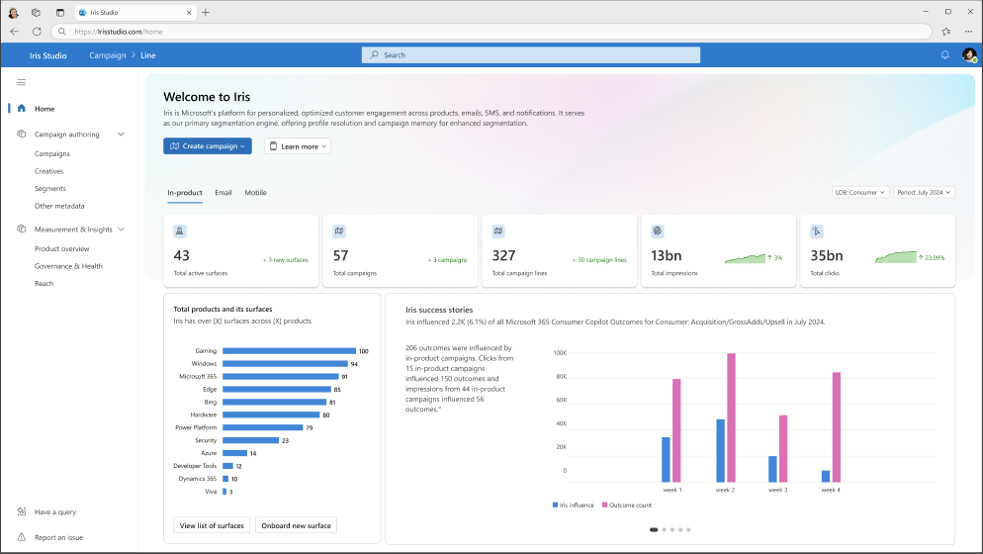Close the Iris Studio browser tab

189,13
